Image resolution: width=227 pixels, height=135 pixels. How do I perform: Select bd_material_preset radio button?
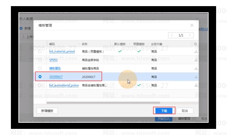[40, 51]
